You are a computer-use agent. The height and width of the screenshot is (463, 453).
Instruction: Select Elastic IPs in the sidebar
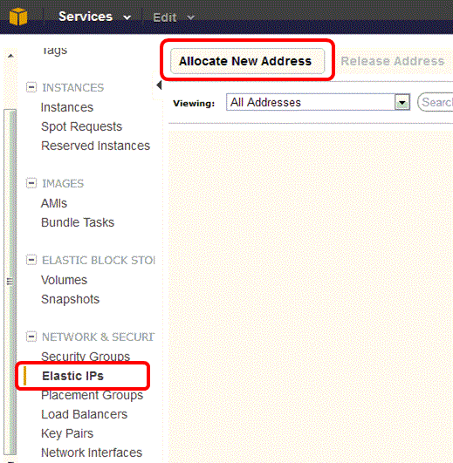point(72,376)
